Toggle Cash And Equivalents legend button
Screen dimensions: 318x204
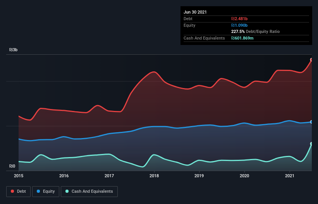[89, 192]
